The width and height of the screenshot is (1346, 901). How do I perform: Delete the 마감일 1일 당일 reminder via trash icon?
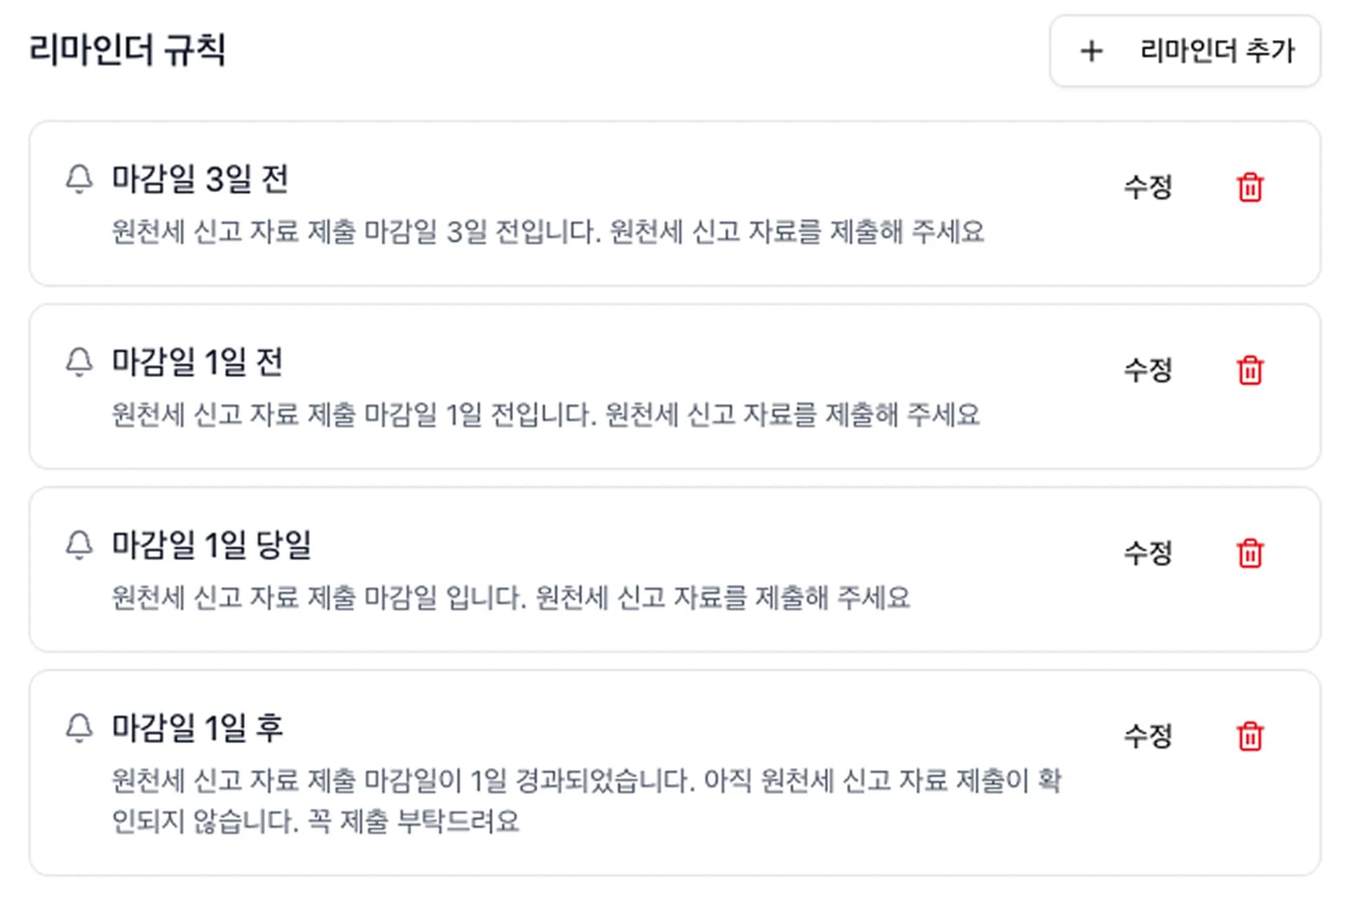click(x=1249, y=554)
